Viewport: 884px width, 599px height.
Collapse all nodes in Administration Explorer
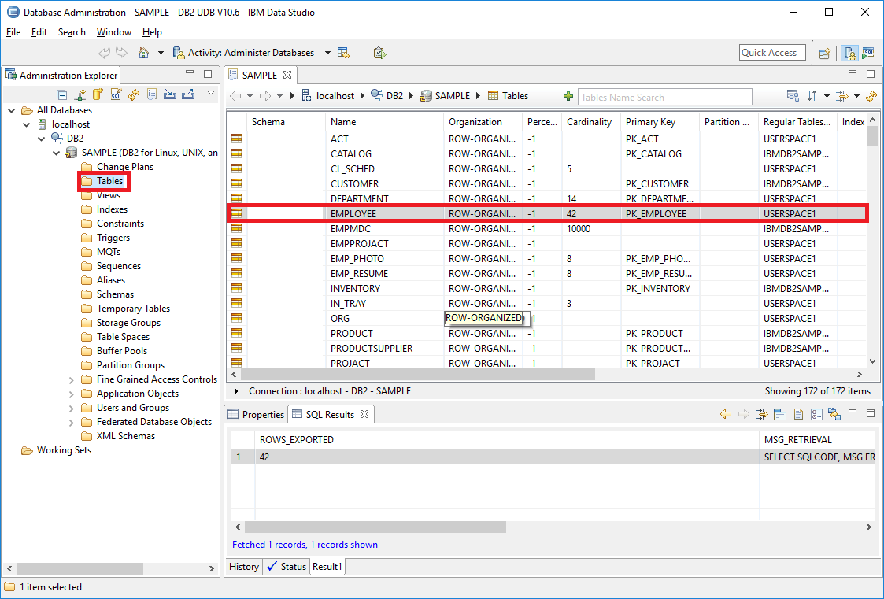coord(61,94)
